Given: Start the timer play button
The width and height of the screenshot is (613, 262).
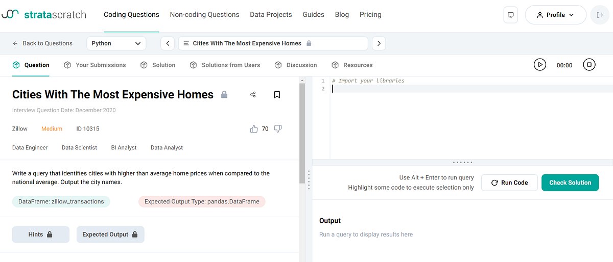Looking at the screenshot, I should click(539, 65).
